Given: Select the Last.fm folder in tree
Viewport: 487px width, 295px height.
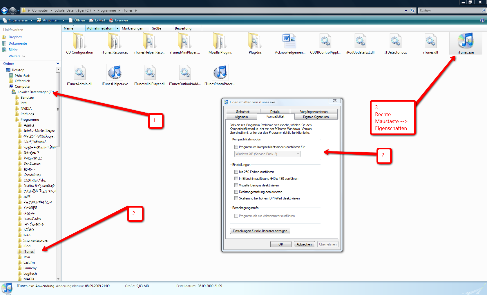Looking at the screenshot, I should (29, 263).
